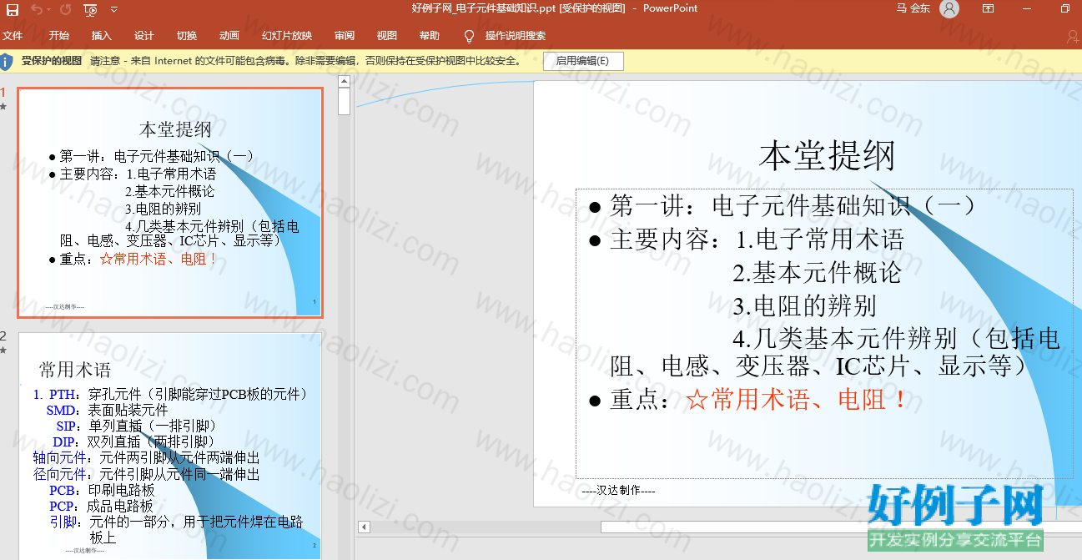Click the 启用编辑(E) button

(x=583, y=61)
